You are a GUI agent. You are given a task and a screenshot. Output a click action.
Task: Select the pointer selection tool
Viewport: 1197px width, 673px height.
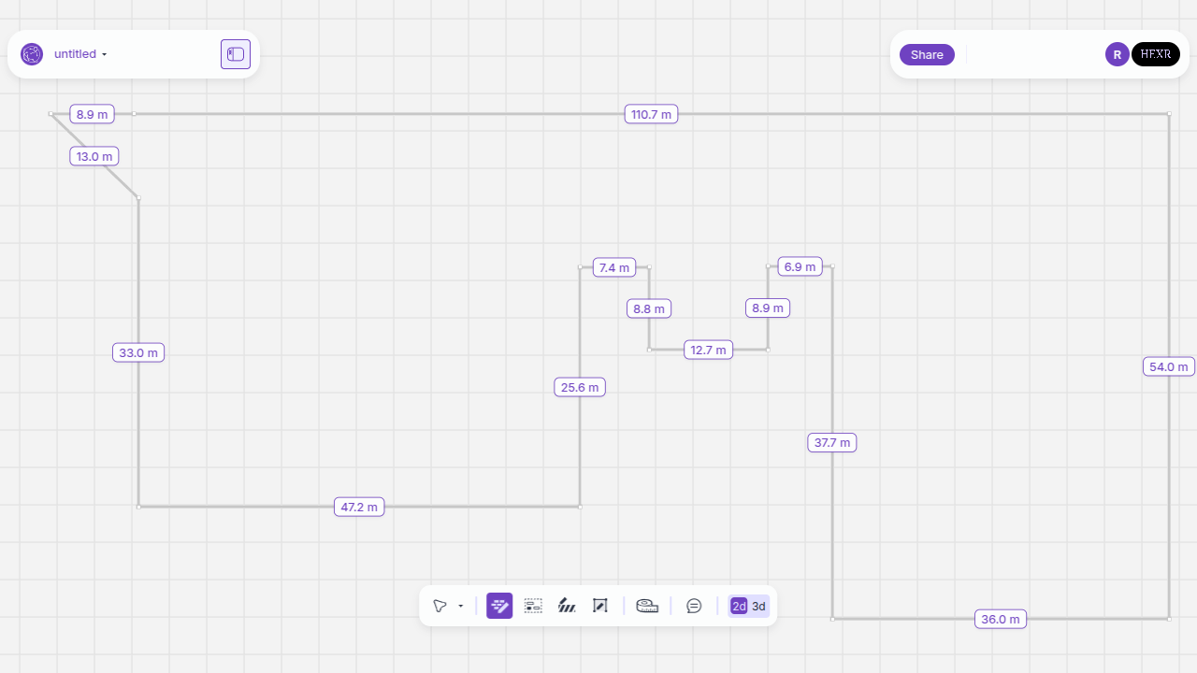point(440,606)
